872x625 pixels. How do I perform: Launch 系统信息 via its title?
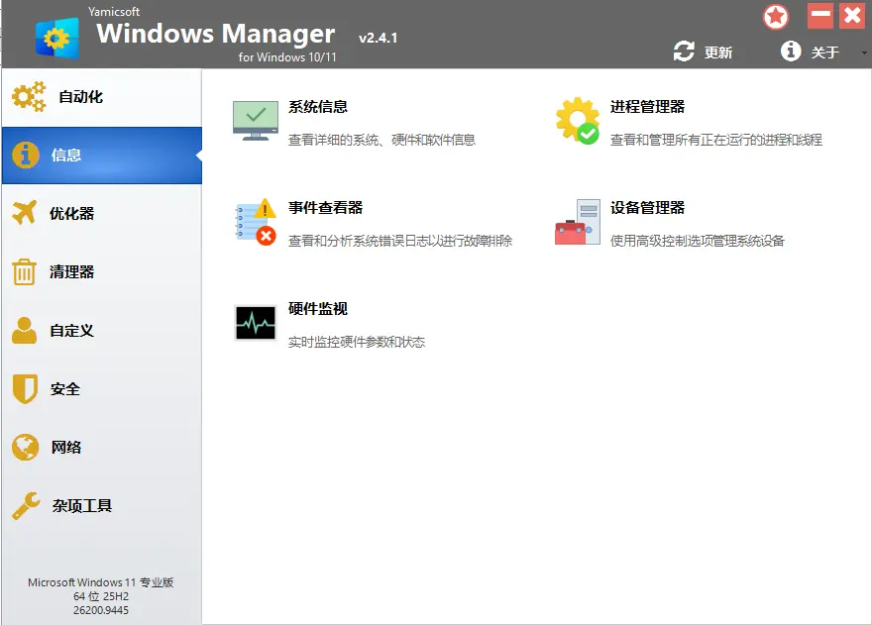click(317, 106)
